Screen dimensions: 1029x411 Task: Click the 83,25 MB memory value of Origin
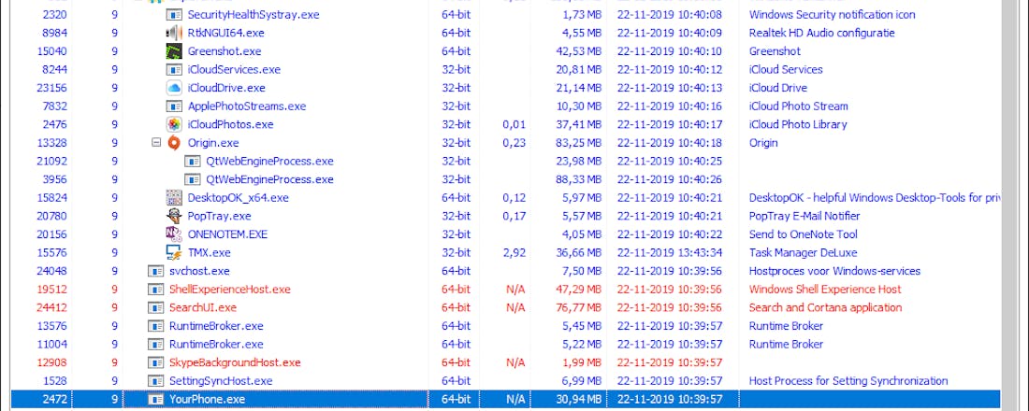coord(579,143)
